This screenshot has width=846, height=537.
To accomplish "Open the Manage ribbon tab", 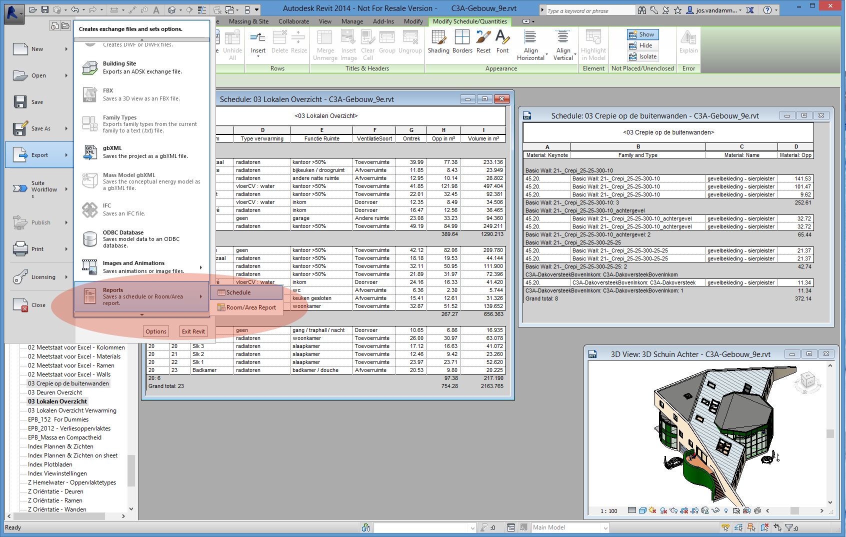I will tap(352, 21).
